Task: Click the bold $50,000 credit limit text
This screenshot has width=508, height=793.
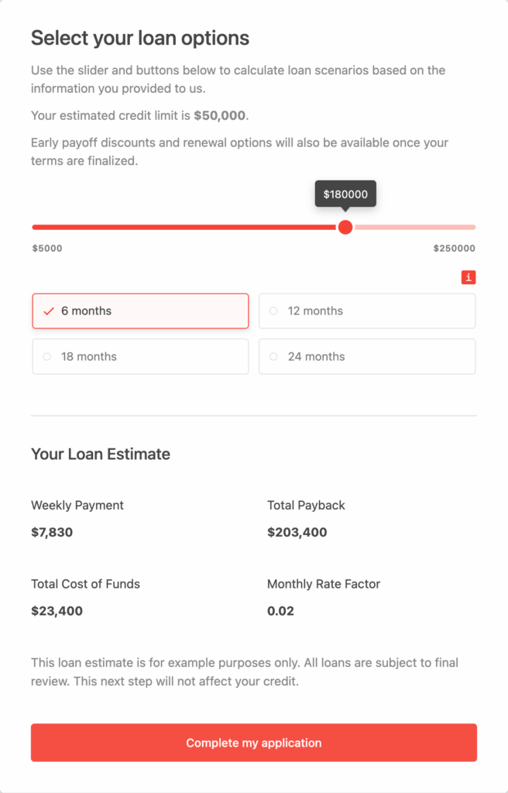Action: tap(220, 115)
